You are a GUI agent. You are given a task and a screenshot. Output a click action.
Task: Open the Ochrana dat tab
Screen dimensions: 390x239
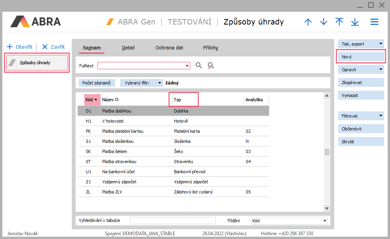click(x=169, y=48)
